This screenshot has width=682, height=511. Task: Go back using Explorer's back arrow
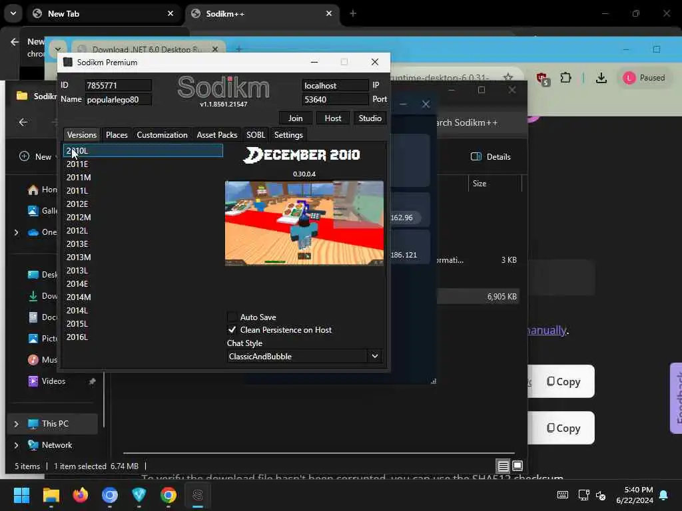tap(23, 122)
